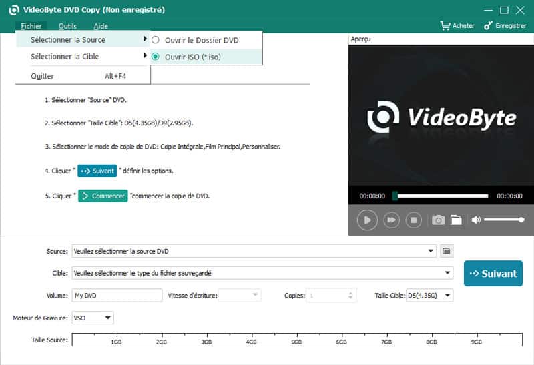534x365 pixels.
Task: Adjust the volume slider in preview
Action: coord(503,220)
